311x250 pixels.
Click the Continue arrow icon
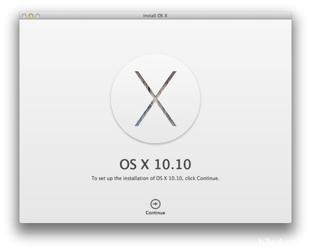tap(155, 204)
